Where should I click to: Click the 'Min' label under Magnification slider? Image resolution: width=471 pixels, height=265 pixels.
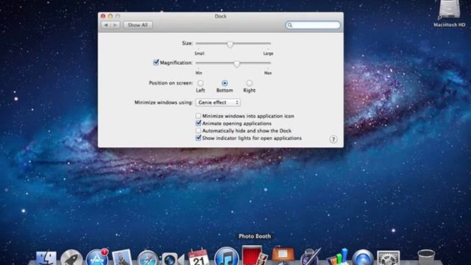coord(199,73)
